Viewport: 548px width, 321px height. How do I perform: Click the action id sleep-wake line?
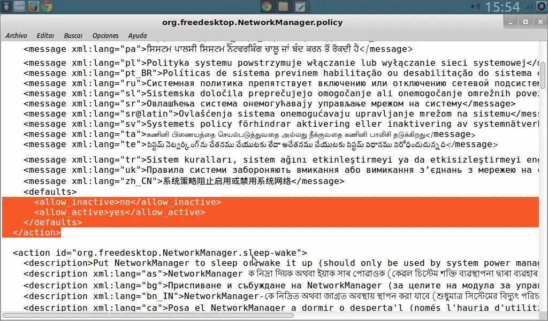coord(160,253)
